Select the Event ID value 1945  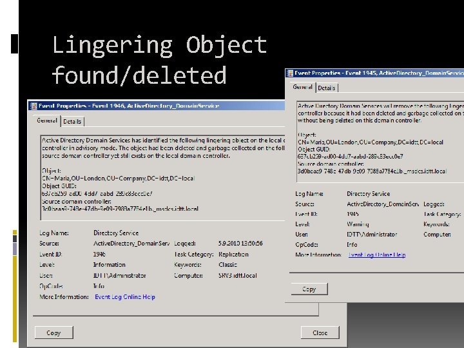click(353, 214)
